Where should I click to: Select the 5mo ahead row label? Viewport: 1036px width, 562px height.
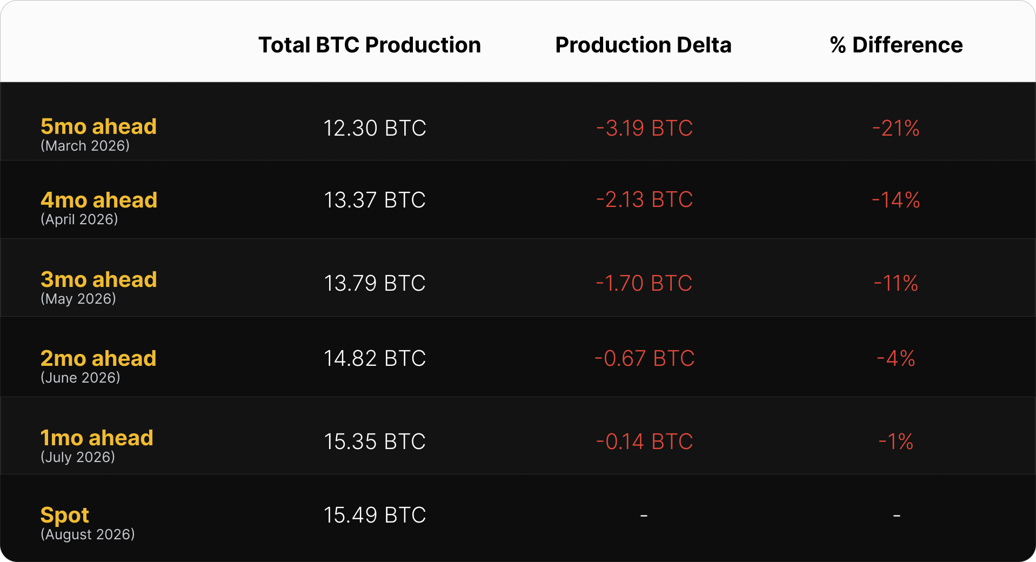coord(98,126)
